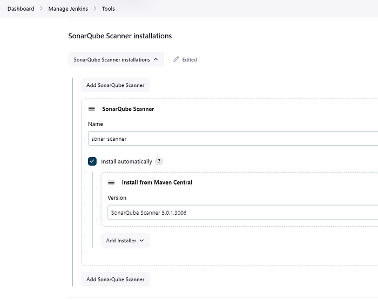This screenshot has width=378, height=300.
Task: Click the Add Installer down-arrow icon
Action: click(x=141, y=241)
